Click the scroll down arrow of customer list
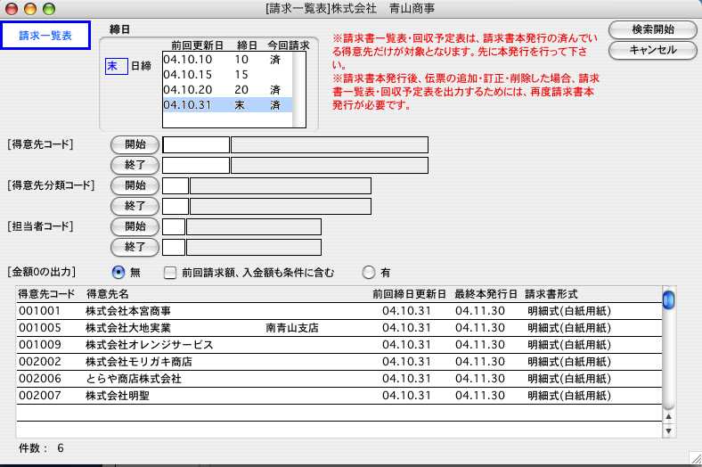This screenshot has height=467, width=702. tap(668, 431)
